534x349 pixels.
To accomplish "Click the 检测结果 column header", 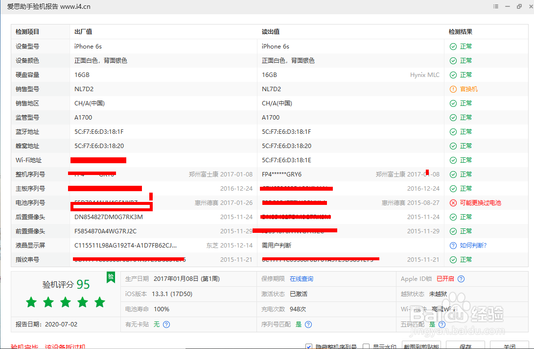I will 460,32.
